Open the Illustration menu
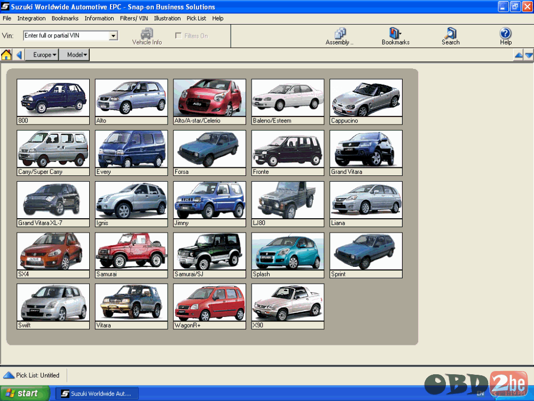The width and height of the screenshot is (534, 401). [x=167, y=18]
